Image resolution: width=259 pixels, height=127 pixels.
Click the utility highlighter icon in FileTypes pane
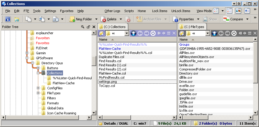point(182,33)
